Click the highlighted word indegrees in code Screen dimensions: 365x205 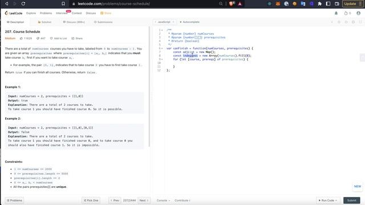pos(190,56)
